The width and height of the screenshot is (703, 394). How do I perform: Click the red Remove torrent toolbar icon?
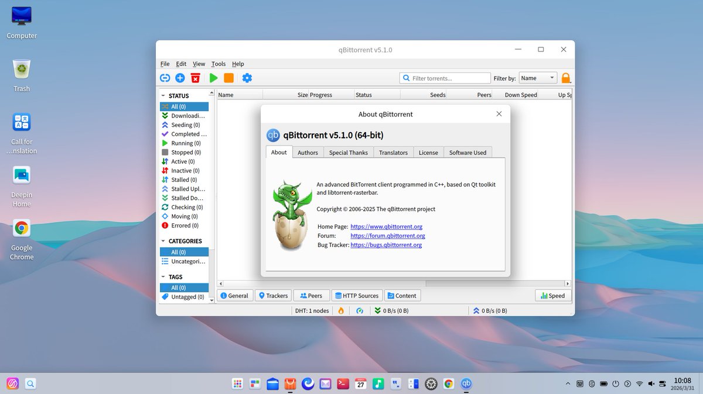[x=195, y=78]
